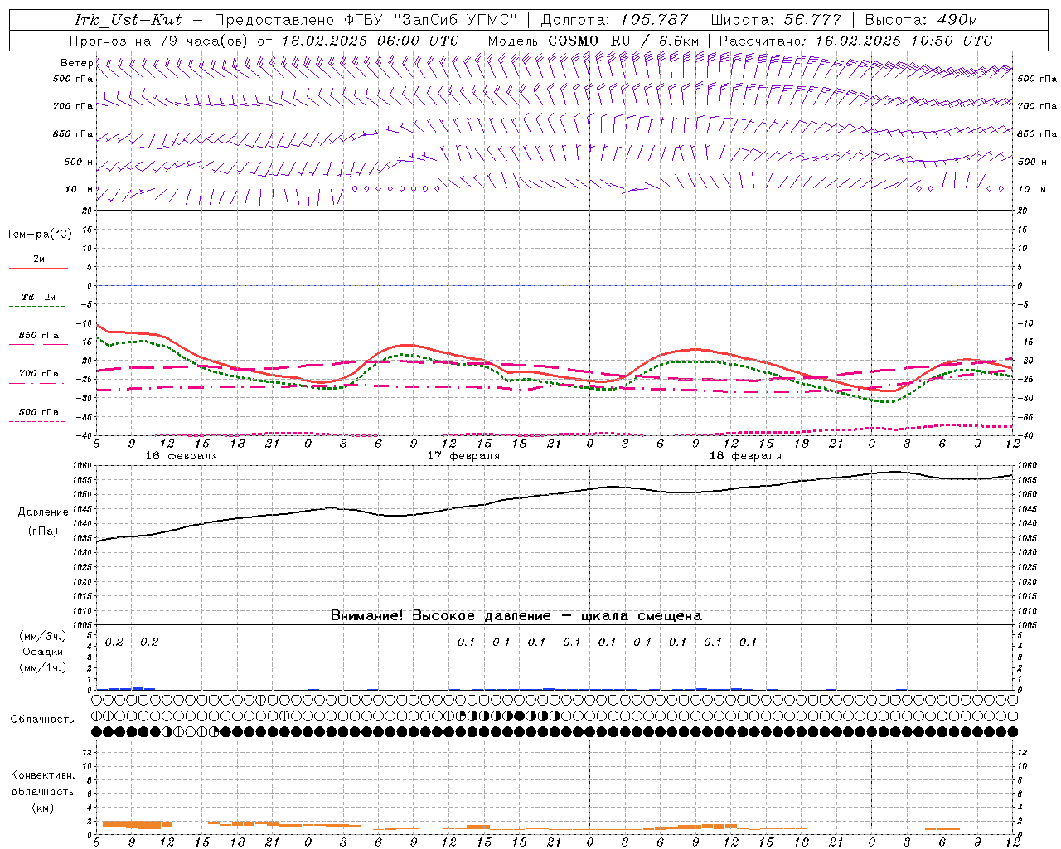Click the "Долгота: 105.787" header value
Viewport: 1061px width, 849px height.
(614, 20)
